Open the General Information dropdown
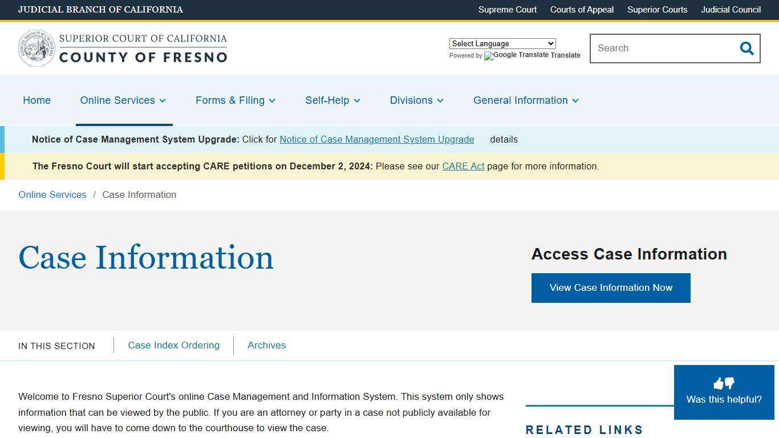 pos(576,100)
